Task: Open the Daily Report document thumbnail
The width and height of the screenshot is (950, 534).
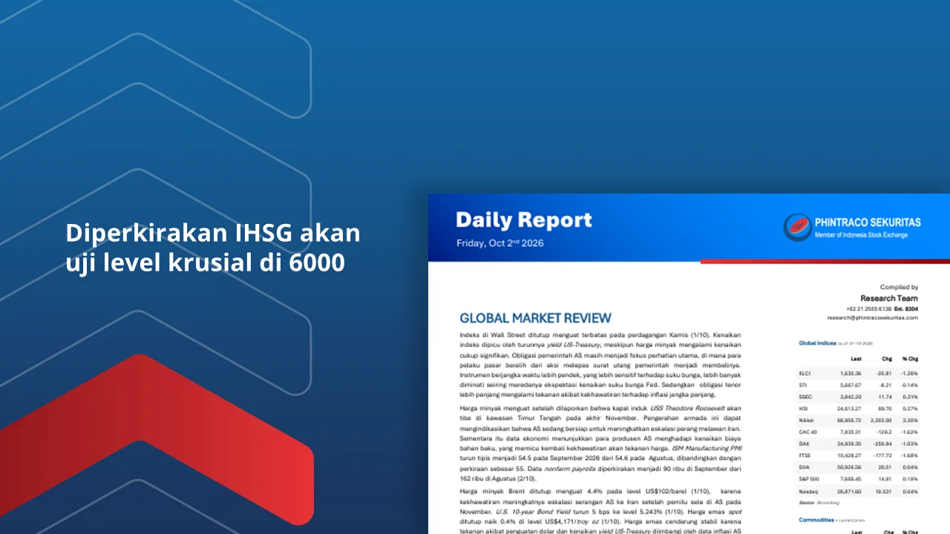Action: pyautogui.click(x=689, y=363)
